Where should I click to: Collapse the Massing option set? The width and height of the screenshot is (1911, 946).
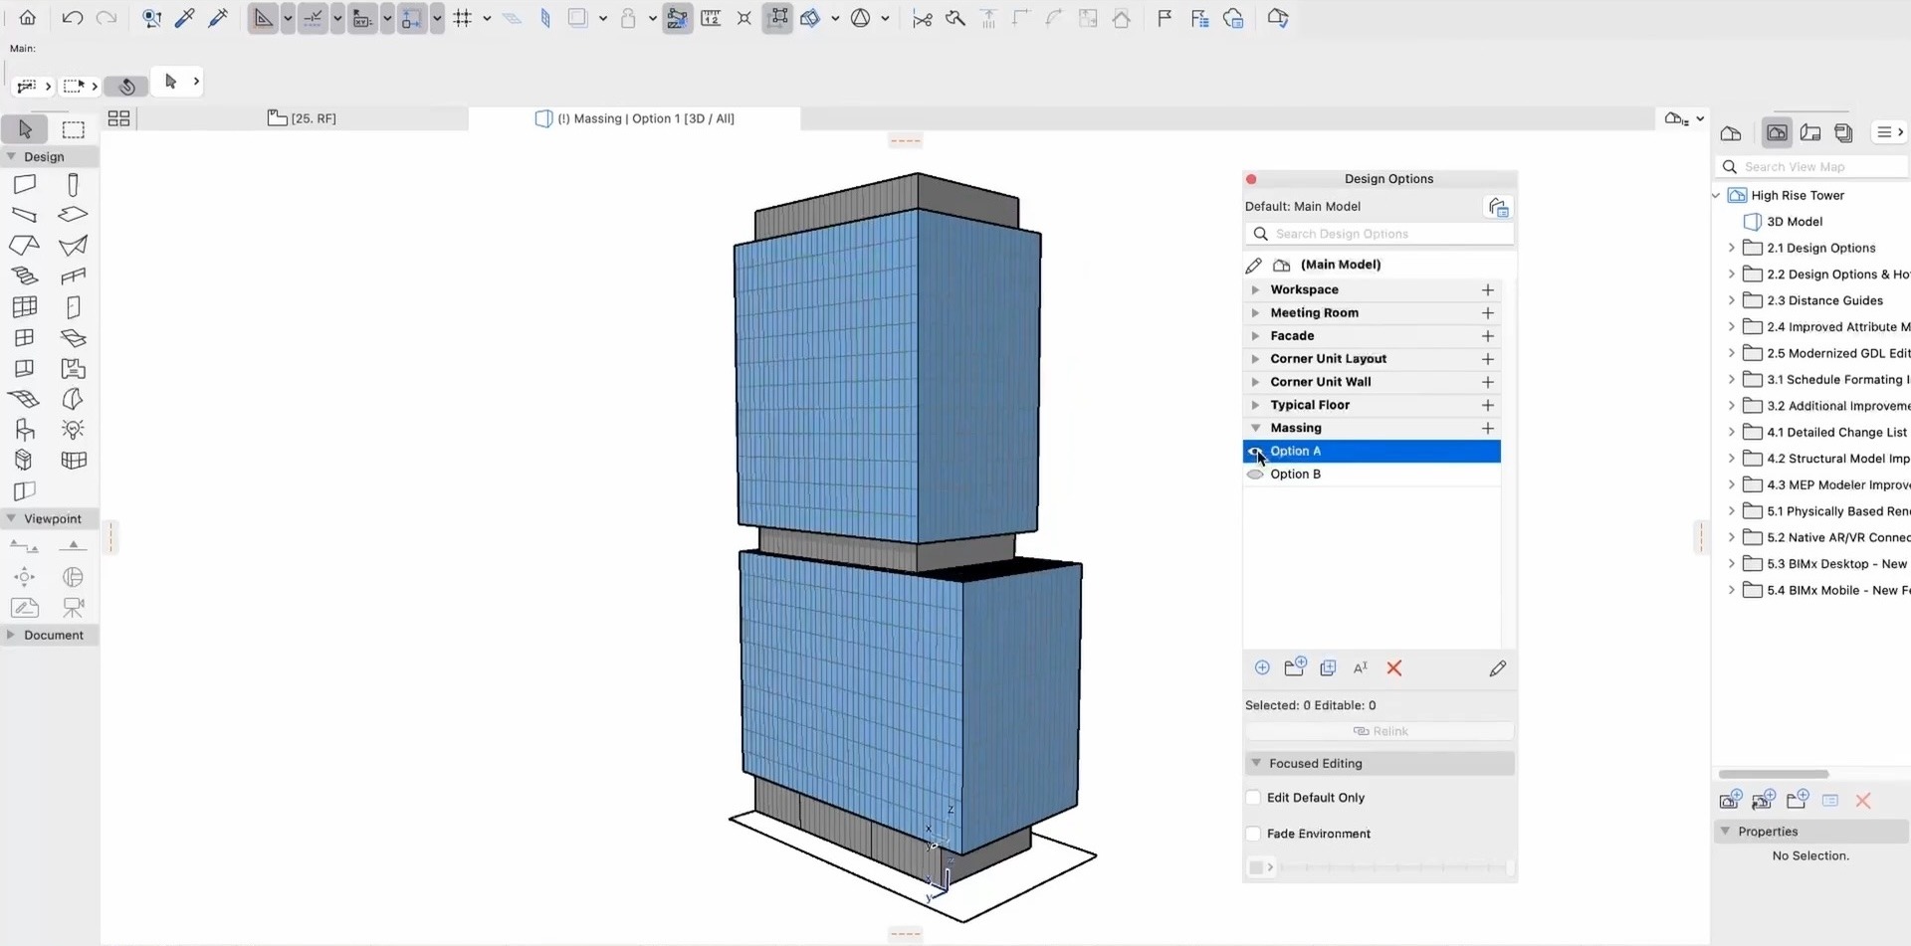click(x=1255, y=428)
